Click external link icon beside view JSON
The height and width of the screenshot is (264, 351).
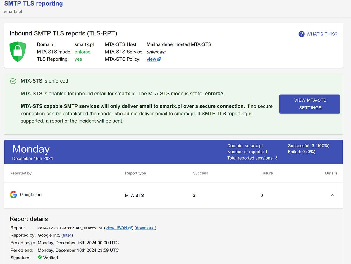(x=130, y=228)
